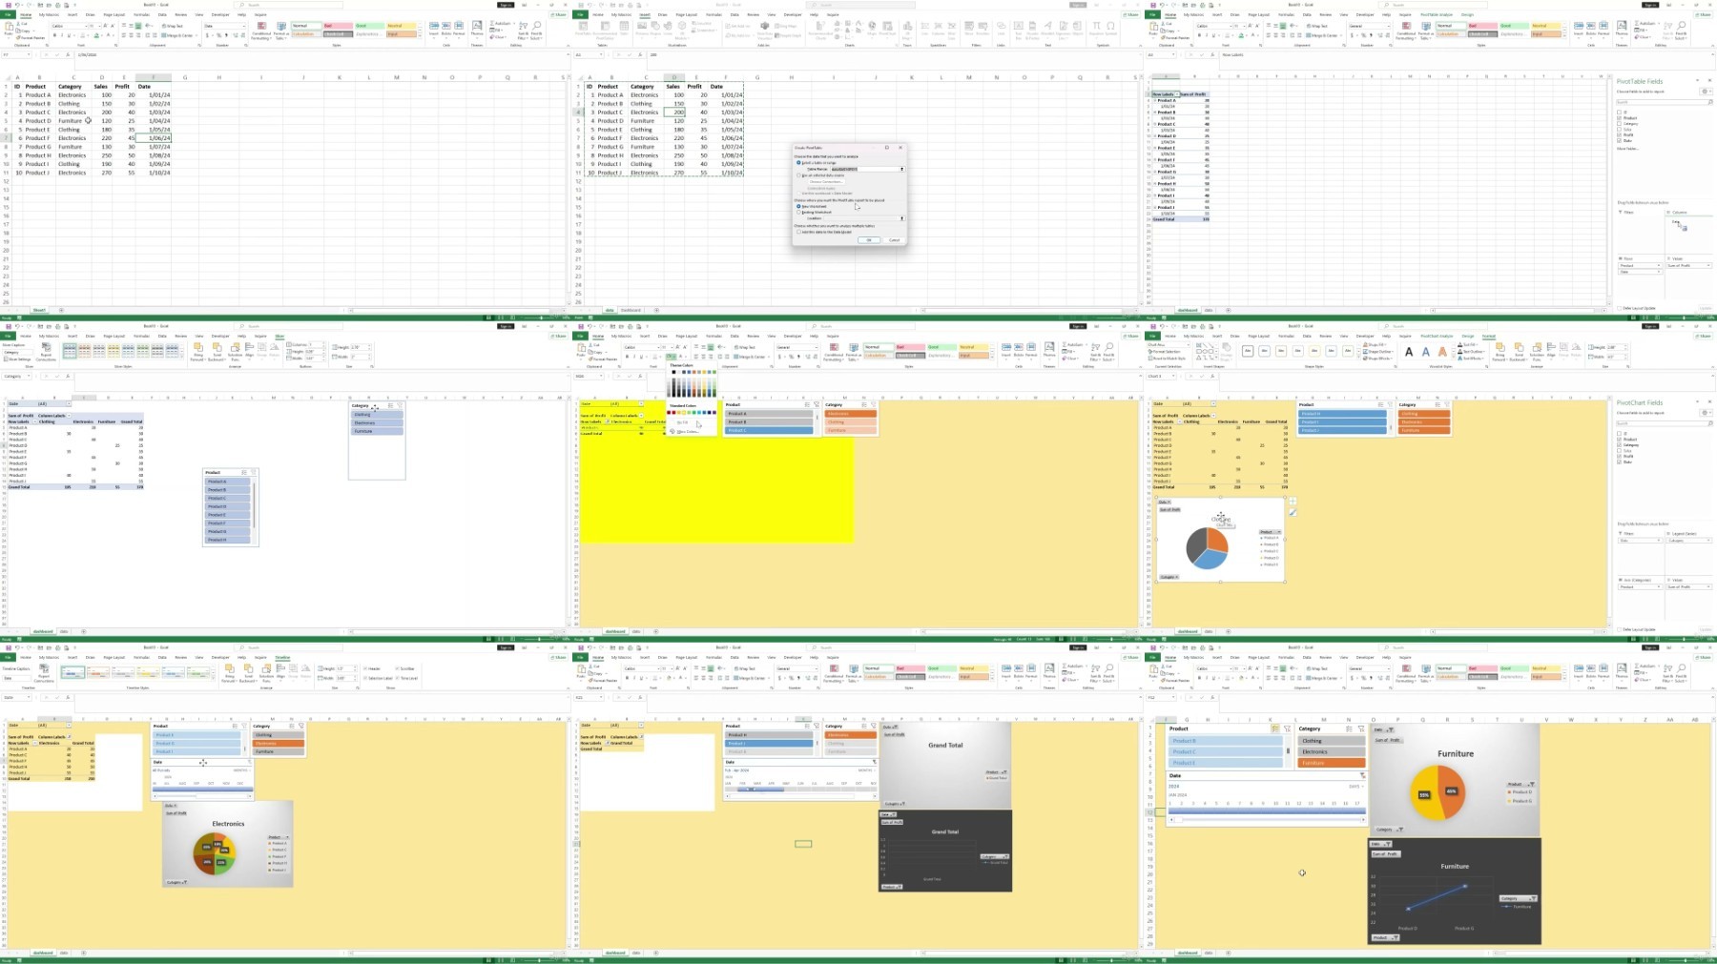Viewport: 1717px width, 964px height.
Task: Click the Chart Elements plus beside the selected pie chart
Action: 1293,502
